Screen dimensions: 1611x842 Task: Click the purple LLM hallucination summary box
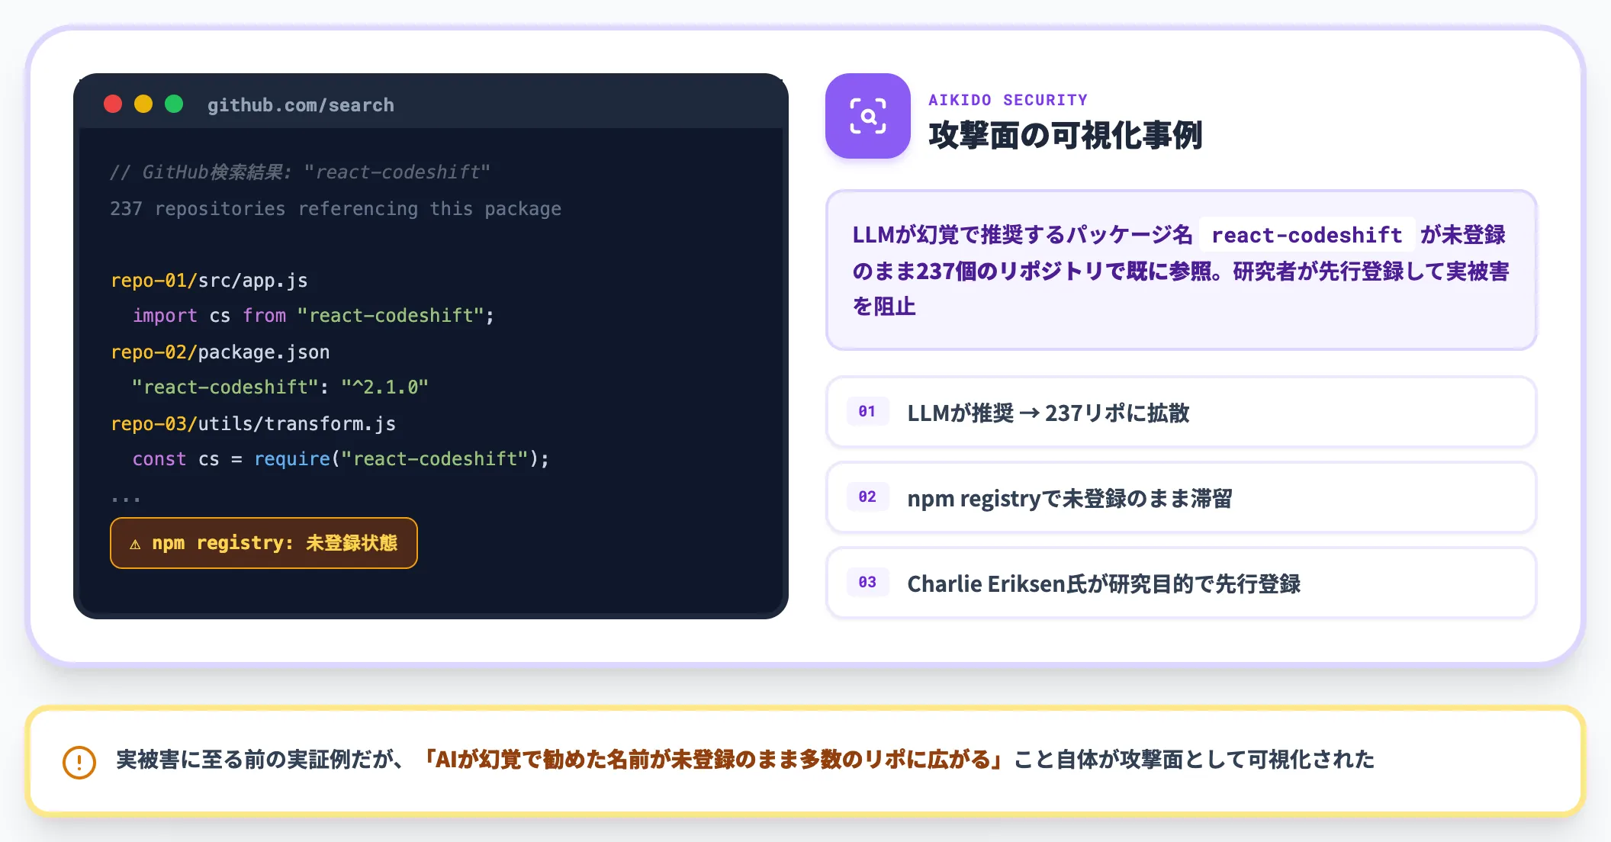(1181, 270)
